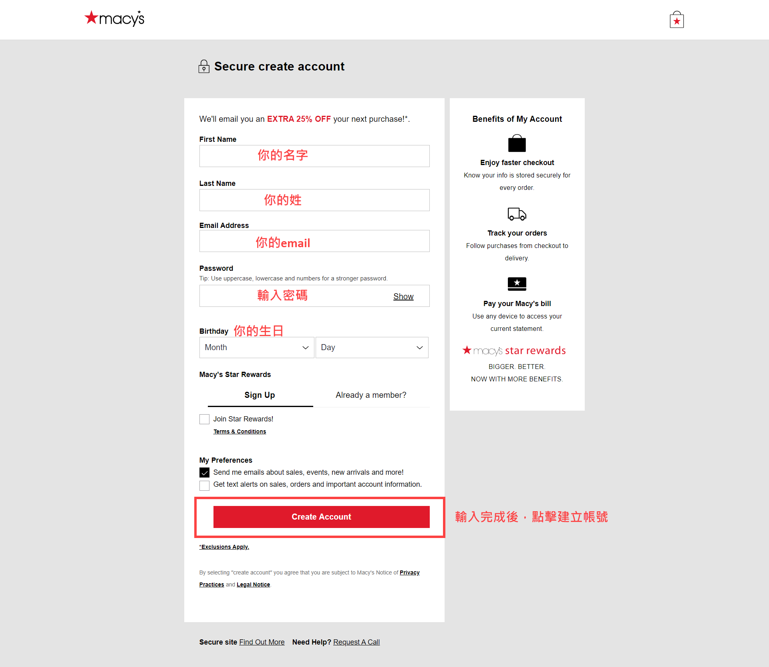Open the Terms & Conditions link
The width and height of the screenshot is (769, 667).
240,431
